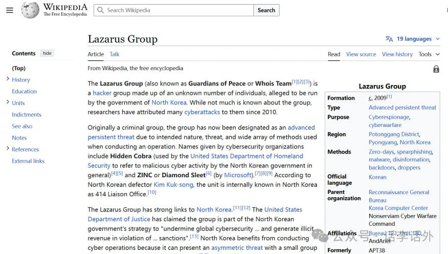This screenshot has width=448, height=254.
Task: Open the spearphishing infobox link
Action: tap(414, 152)
